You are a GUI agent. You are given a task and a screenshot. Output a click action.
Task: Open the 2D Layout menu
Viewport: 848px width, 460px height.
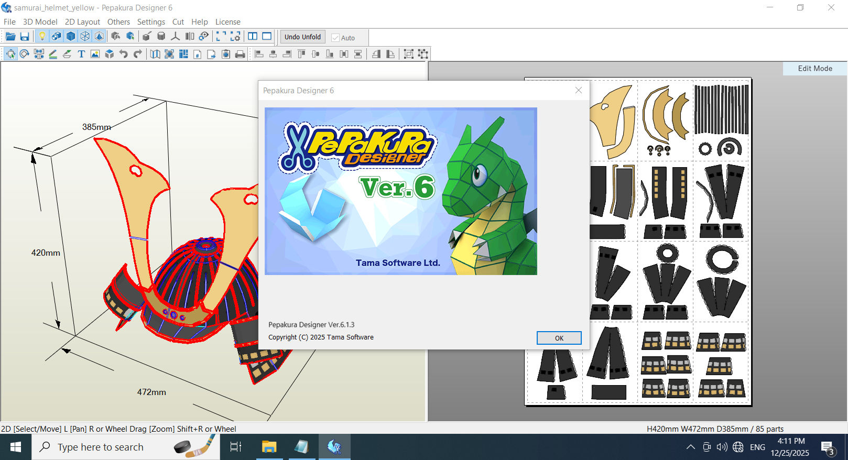pos(82,22)
